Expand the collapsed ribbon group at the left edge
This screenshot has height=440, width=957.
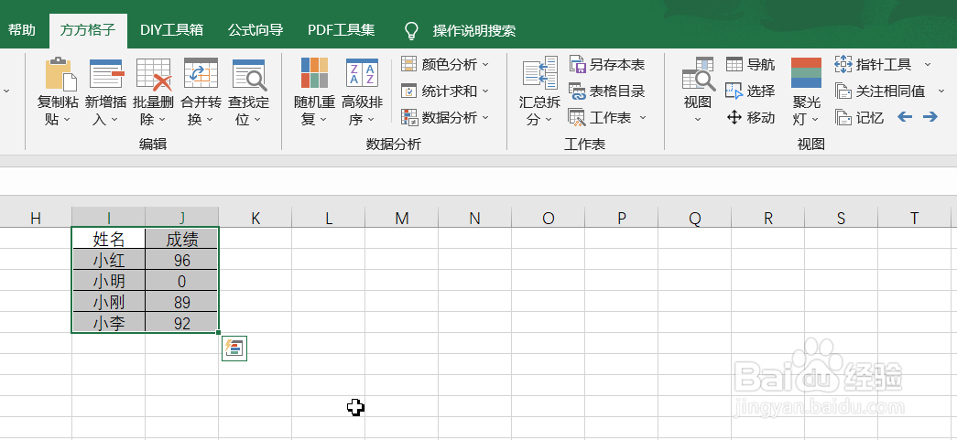click(6, 91)
